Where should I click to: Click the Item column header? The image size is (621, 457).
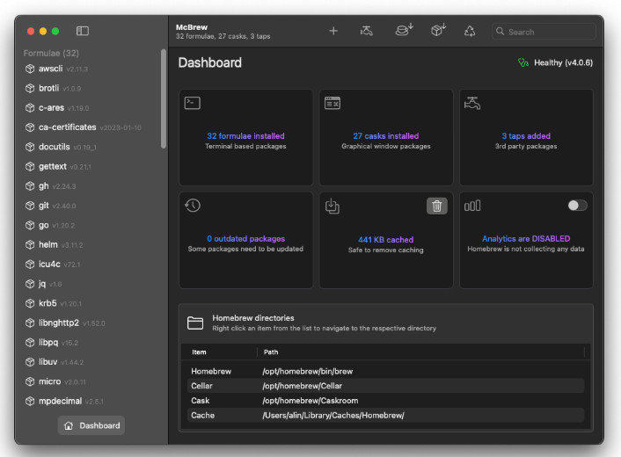point(199,352)
